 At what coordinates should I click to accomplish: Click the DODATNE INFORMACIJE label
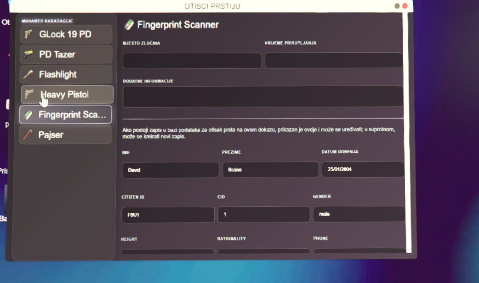tap(148, 81)
